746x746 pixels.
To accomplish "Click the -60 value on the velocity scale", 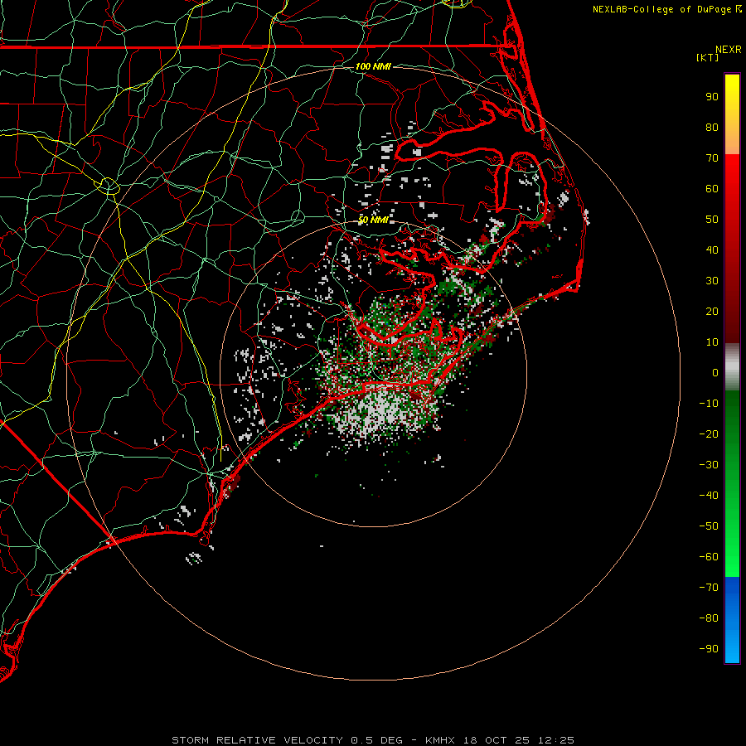I will 709,557.
